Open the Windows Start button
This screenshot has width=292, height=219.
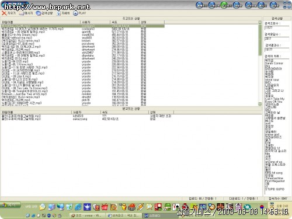point(11,205)
